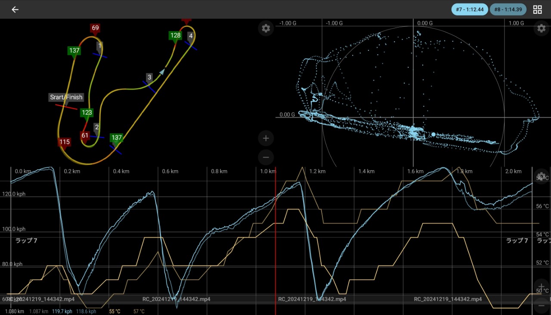Tap the 0.6 km axis label
The image size is (551, 315).
point(170,172)
